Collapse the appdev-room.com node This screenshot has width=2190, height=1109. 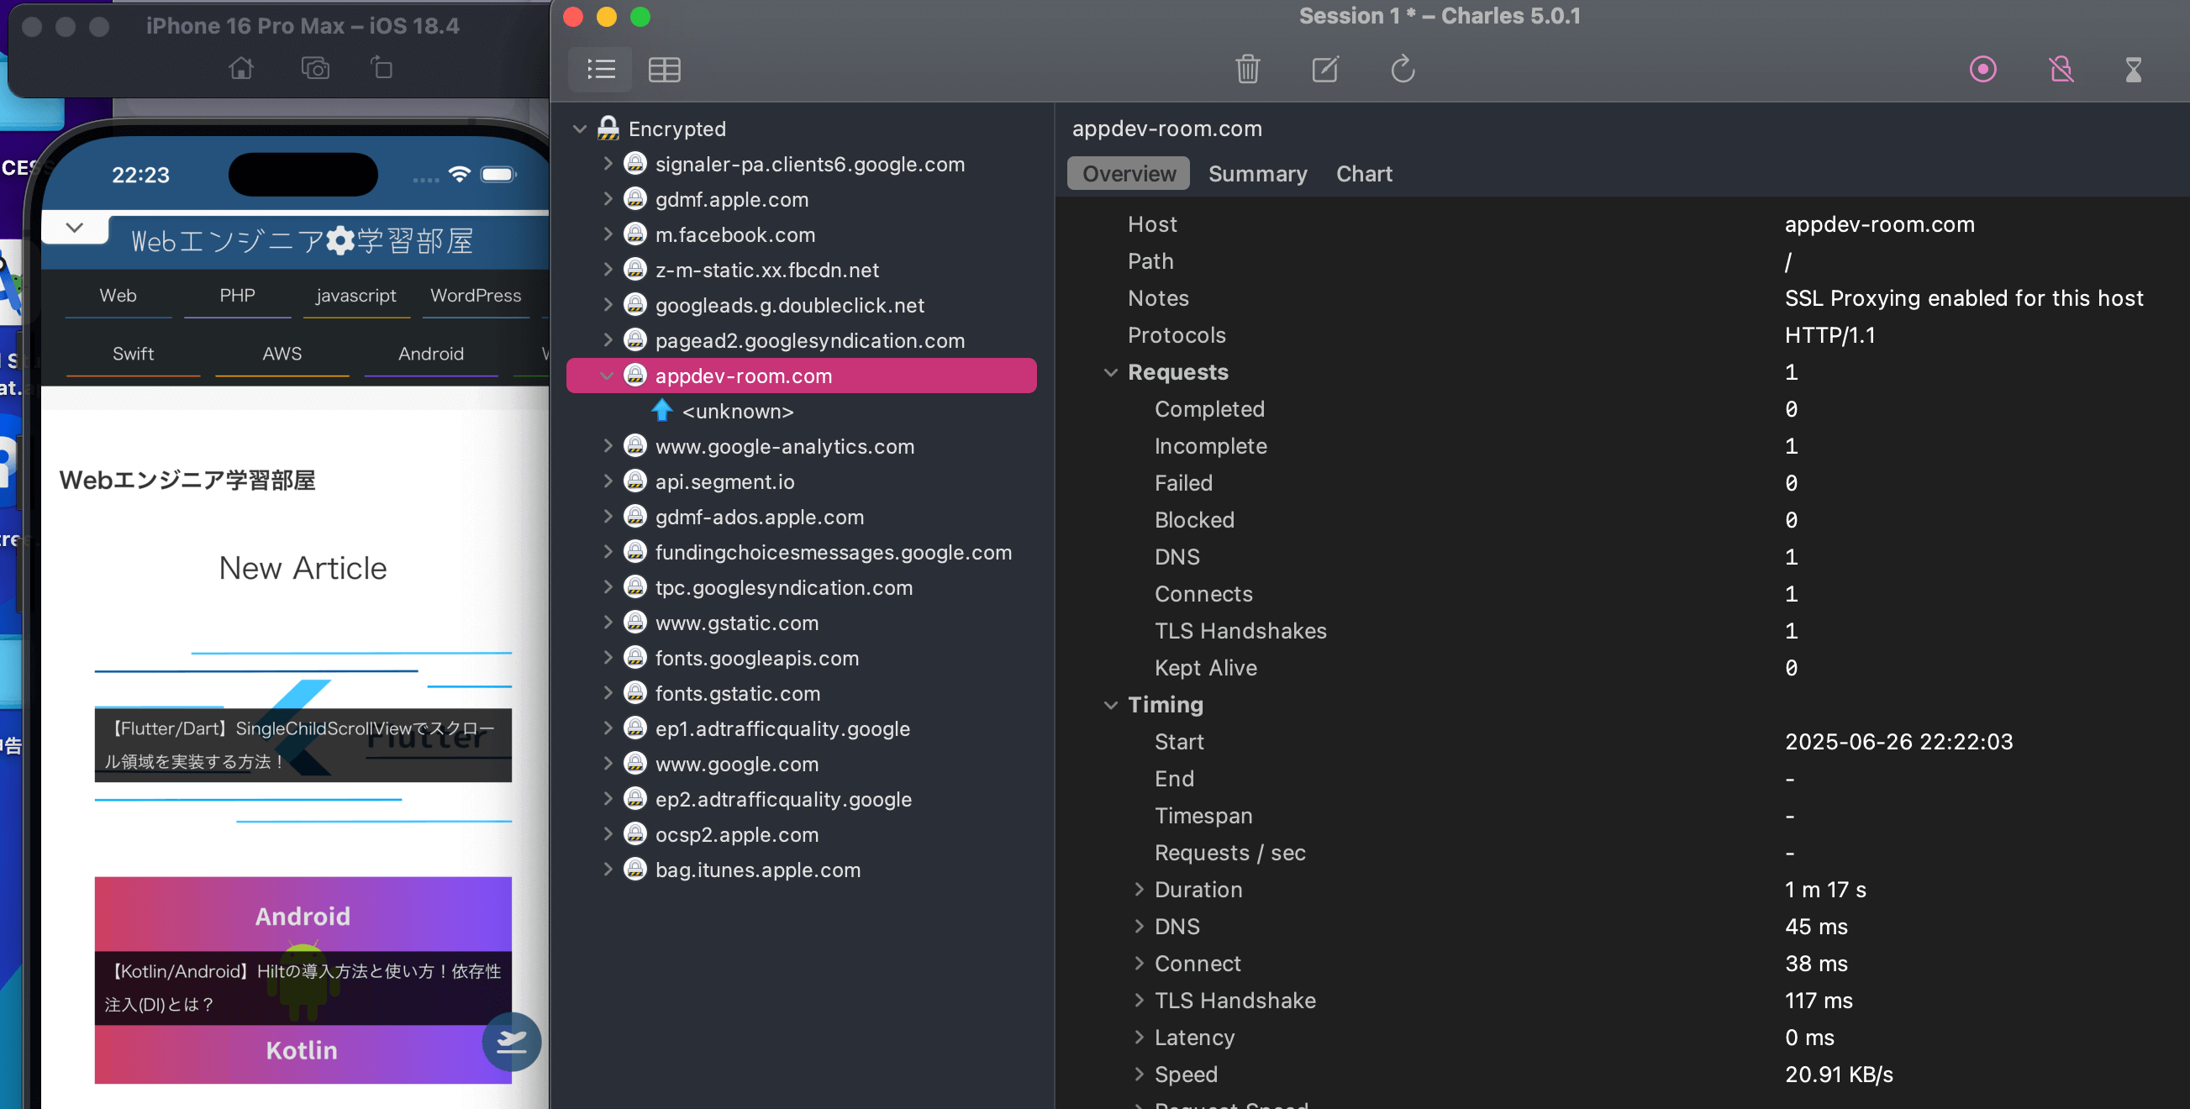[607, 376]
